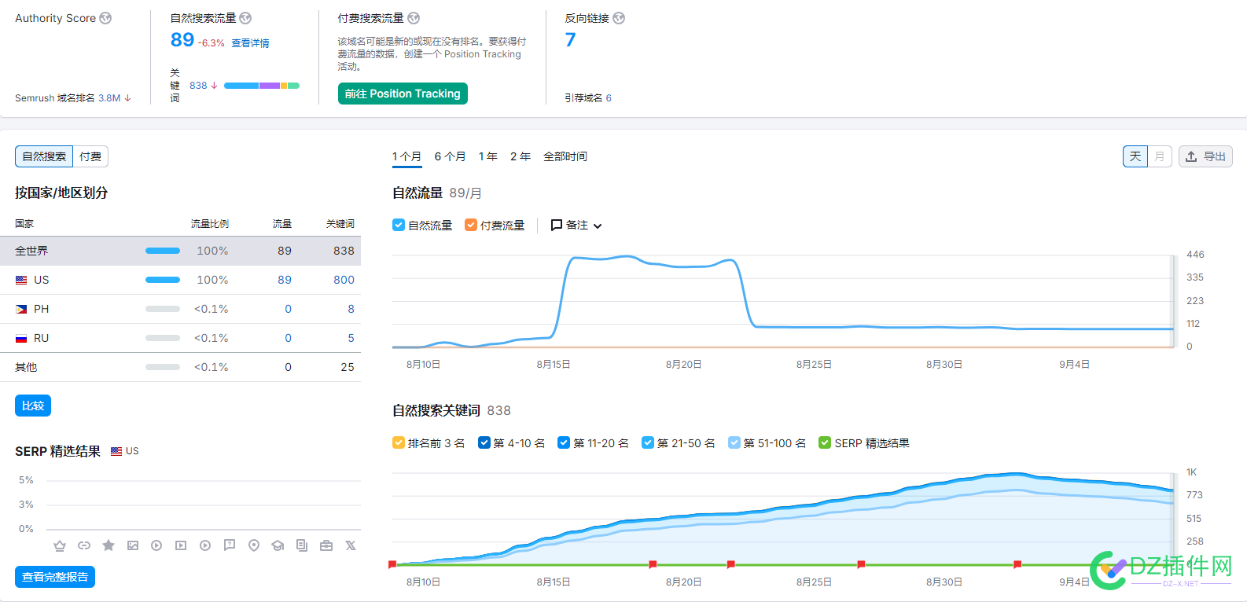This screenshot has height=602, width=1247.
Task: Click info icon beside 自然搜索流量
Action: (x=245, y=18)
